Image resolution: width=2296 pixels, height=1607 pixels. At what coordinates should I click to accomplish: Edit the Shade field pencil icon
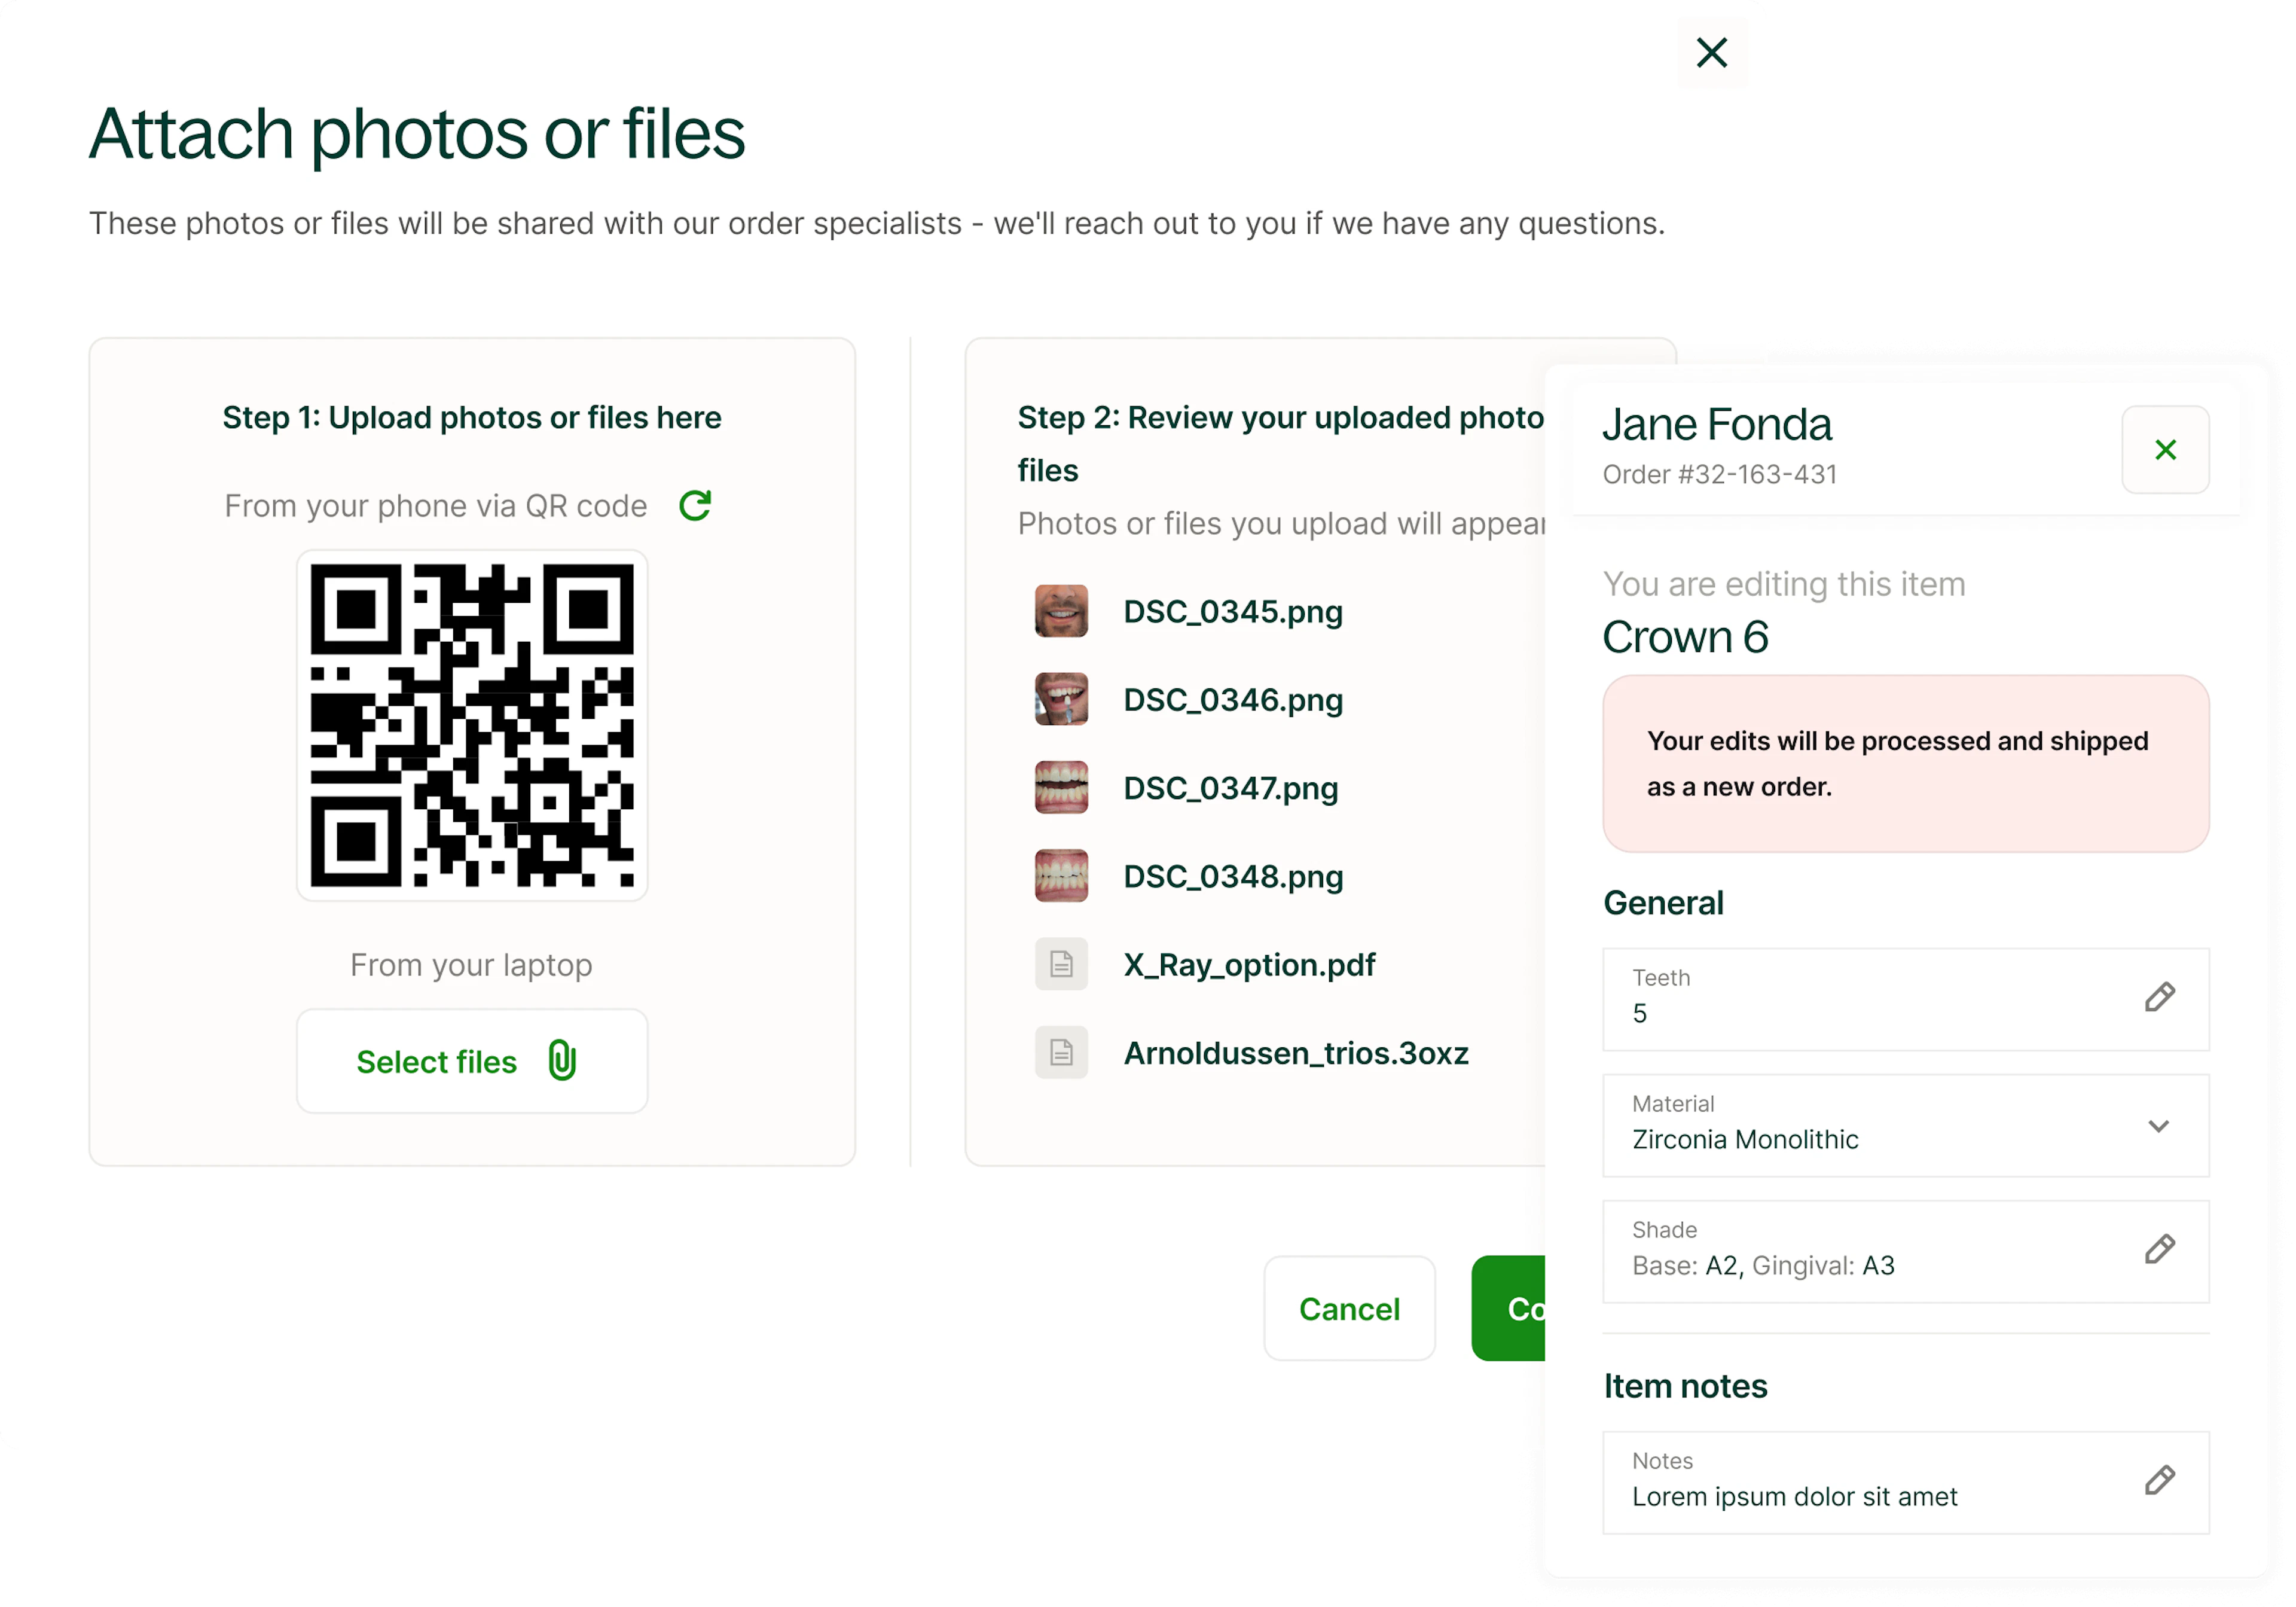pyautogui.click(x=2159, y=1249)
